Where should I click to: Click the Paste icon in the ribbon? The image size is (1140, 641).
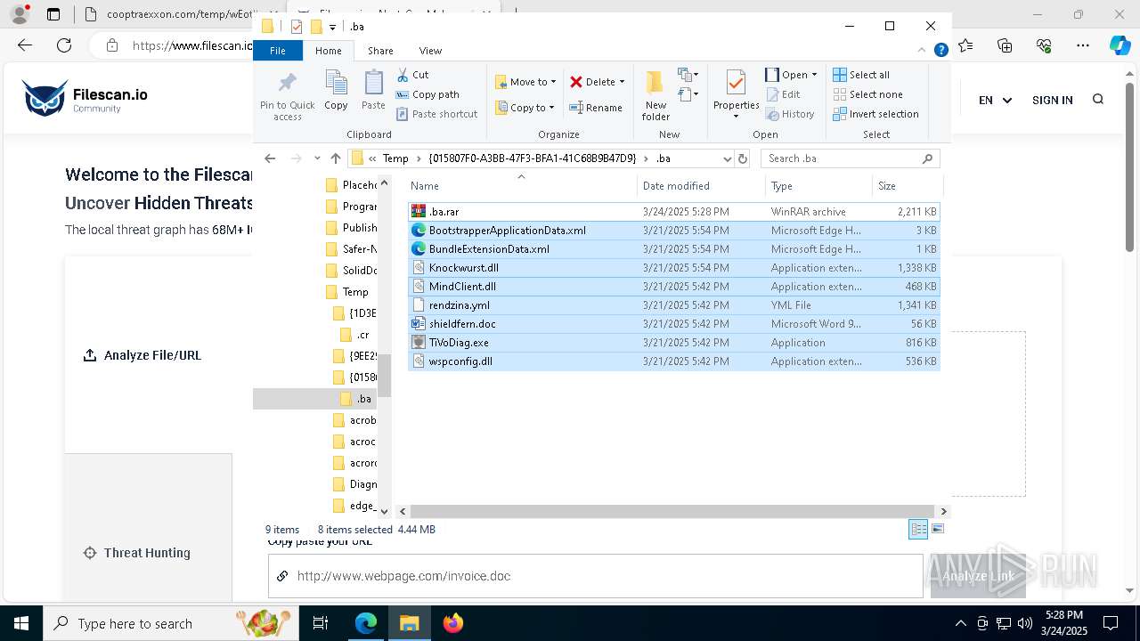(373, 91)
